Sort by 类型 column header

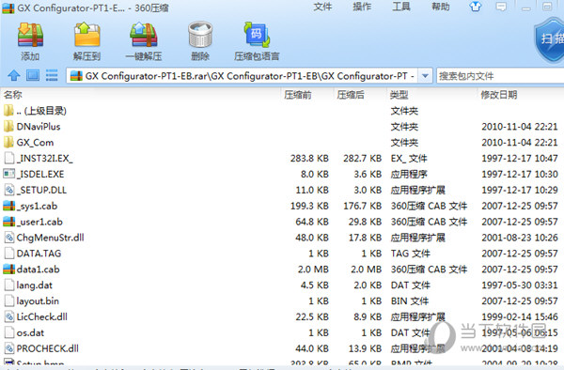click(399, 95)
